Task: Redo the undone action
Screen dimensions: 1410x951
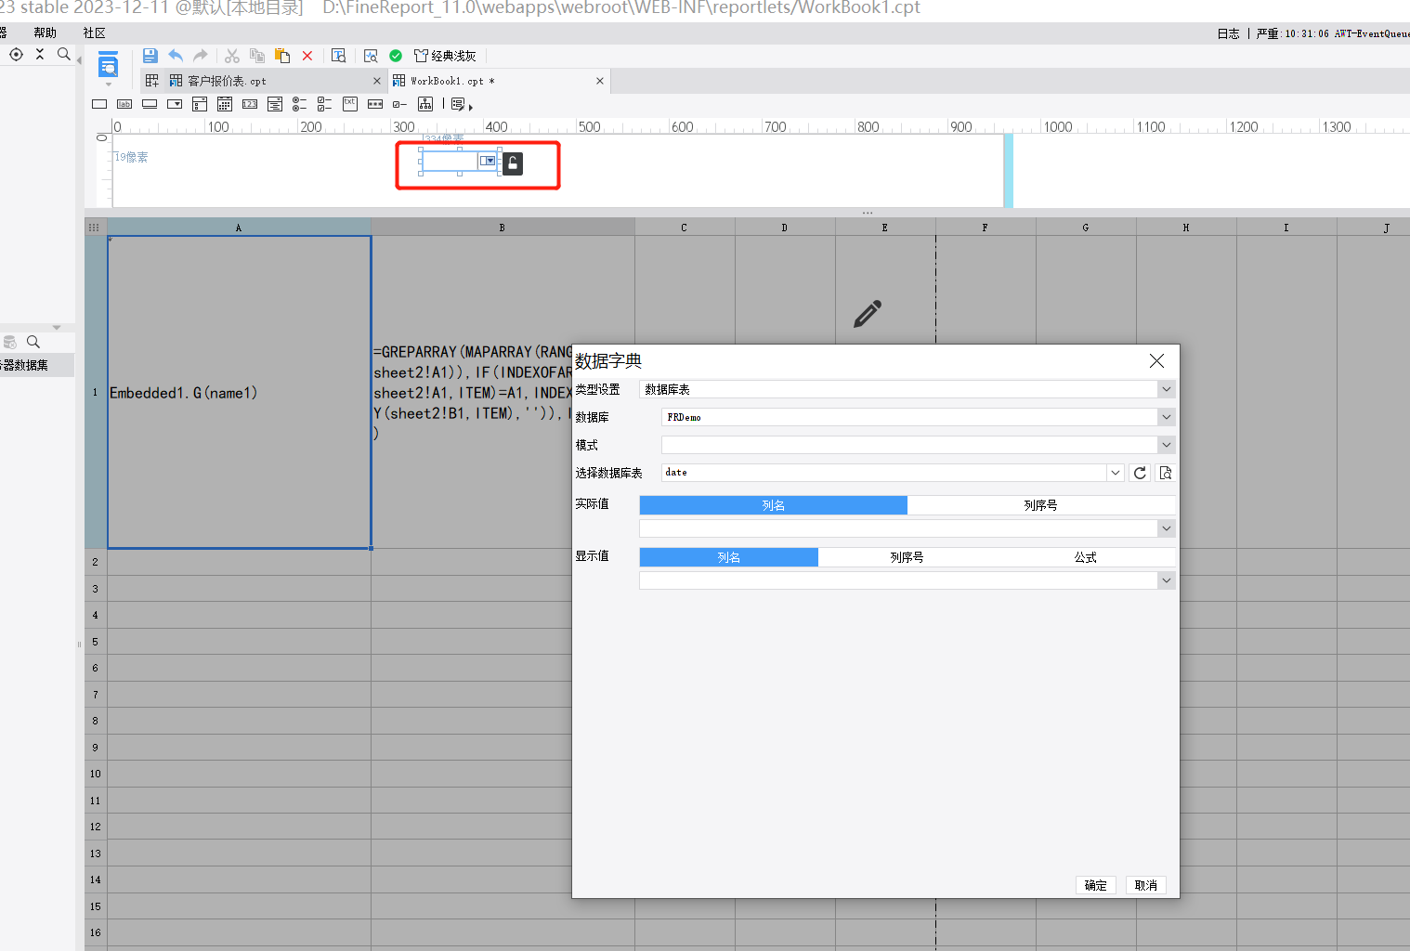Action: (201, 56)
